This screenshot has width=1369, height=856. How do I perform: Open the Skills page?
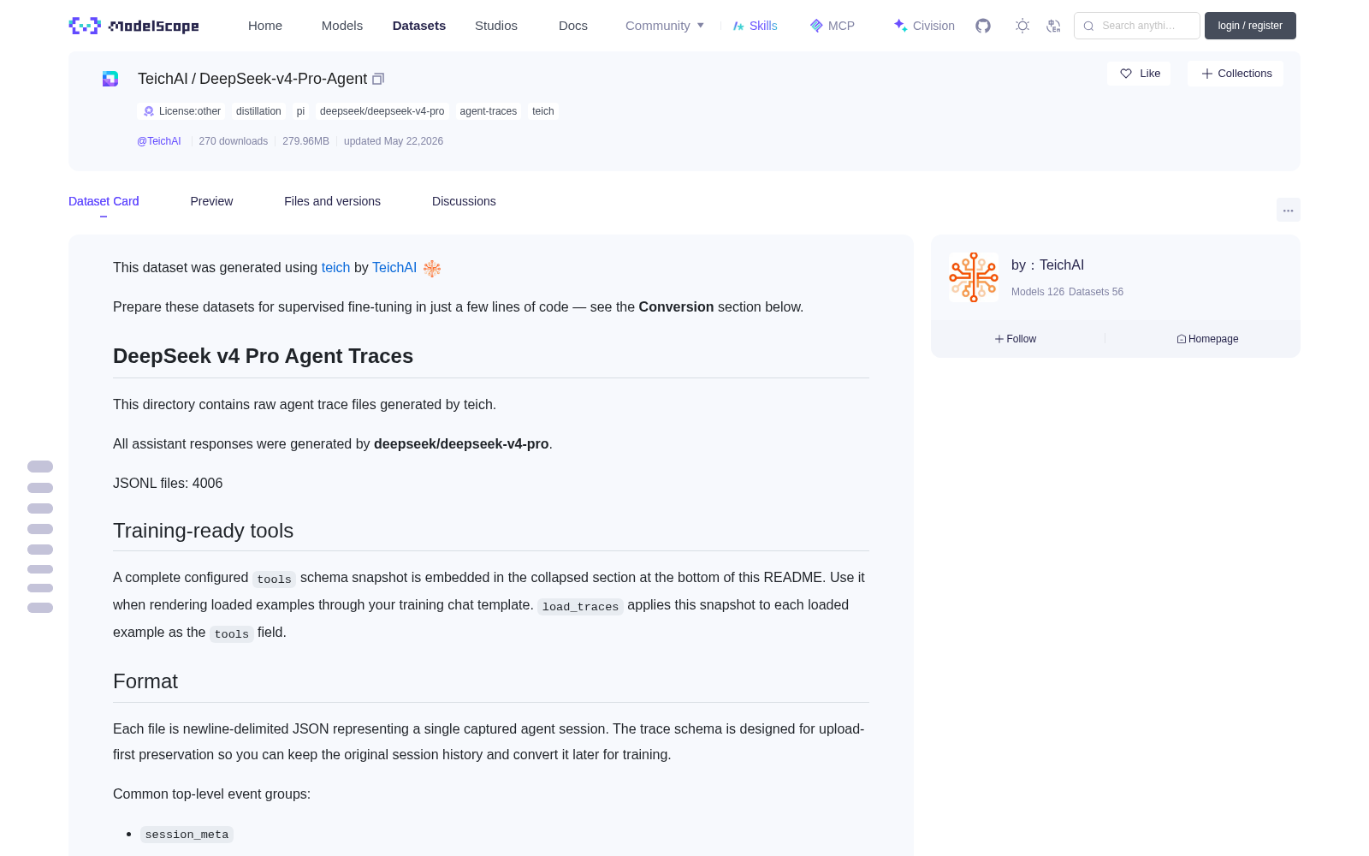pos(755,26)
